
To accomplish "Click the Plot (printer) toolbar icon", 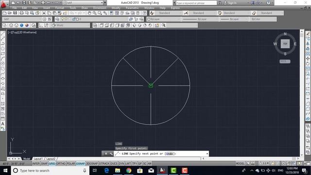I will [x=21, y=13].
